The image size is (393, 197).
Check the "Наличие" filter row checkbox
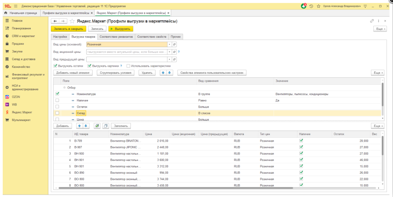click(x=57, y=100)
